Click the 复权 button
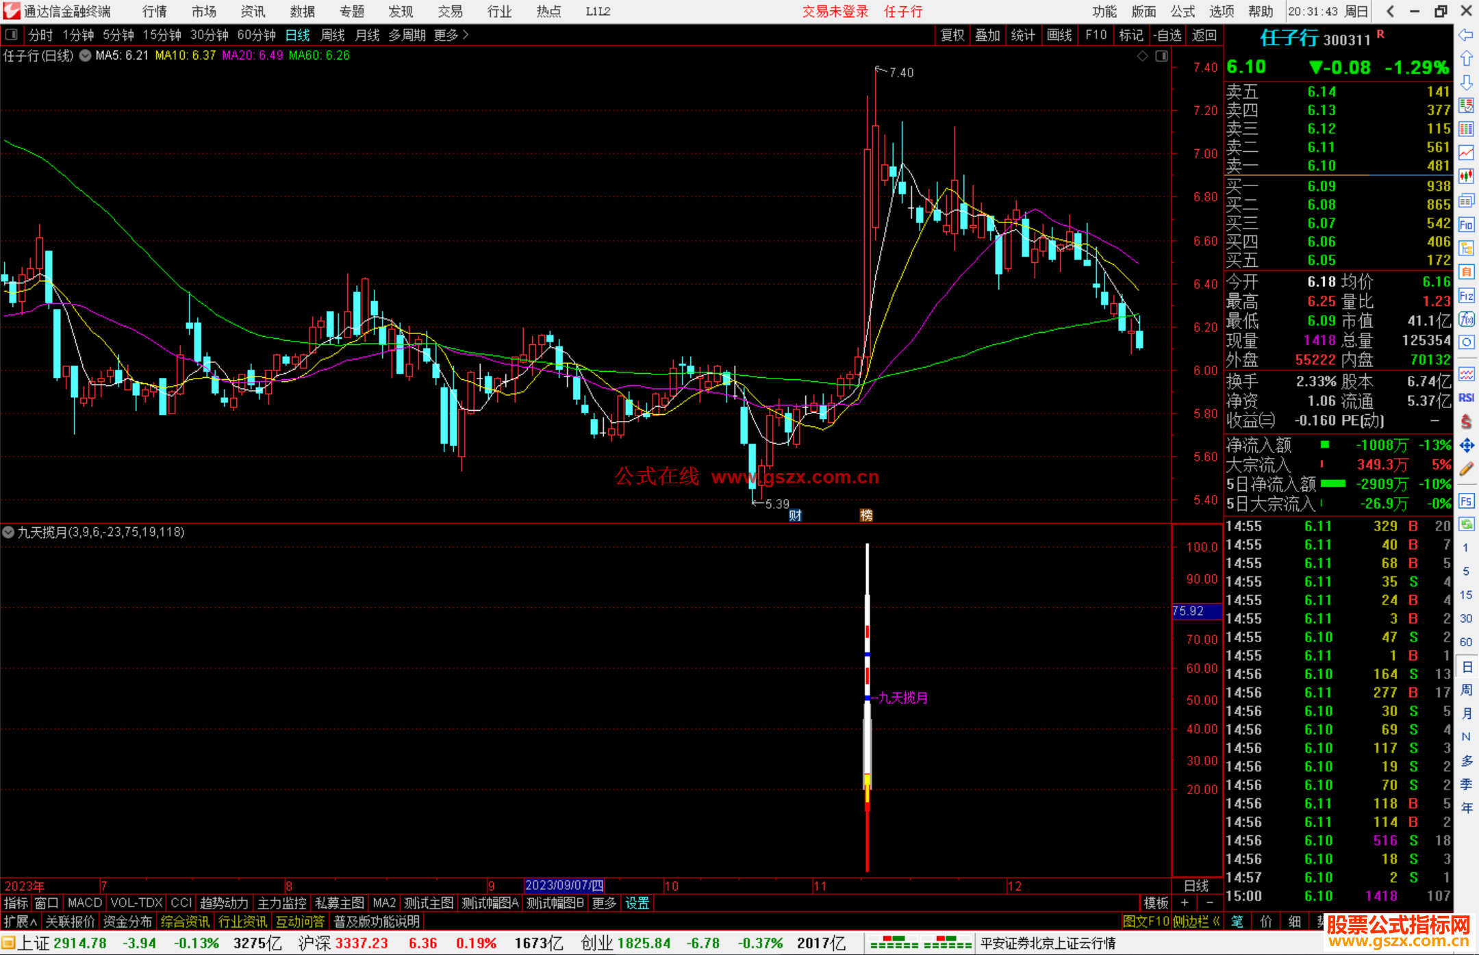 click(x=952, y=35)
